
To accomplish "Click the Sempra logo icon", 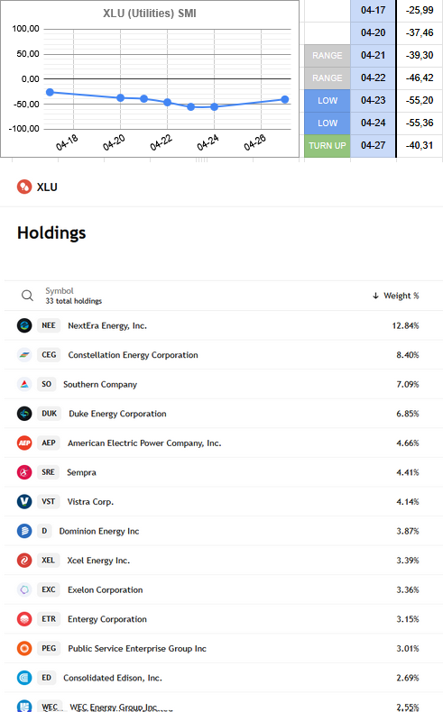I will click(24, 472).
